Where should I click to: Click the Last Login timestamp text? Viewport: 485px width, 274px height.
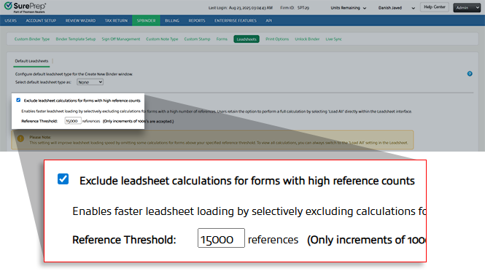(241, 8)
